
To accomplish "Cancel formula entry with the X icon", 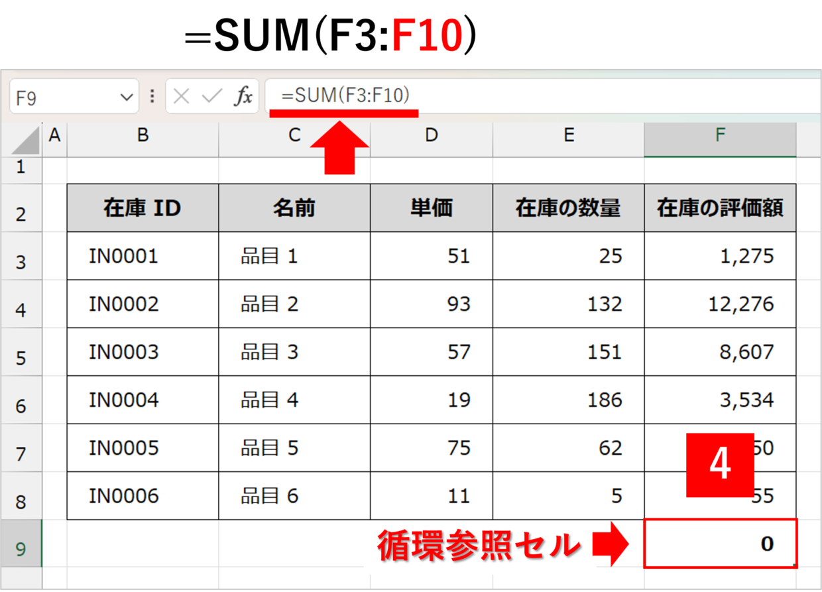I will coord(181,97).
